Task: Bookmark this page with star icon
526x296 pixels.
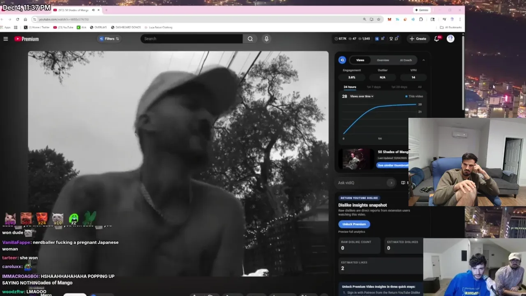Action: [x=378, y=19]
